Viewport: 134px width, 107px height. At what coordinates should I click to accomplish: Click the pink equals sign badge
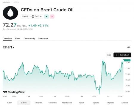click(52, 17)
